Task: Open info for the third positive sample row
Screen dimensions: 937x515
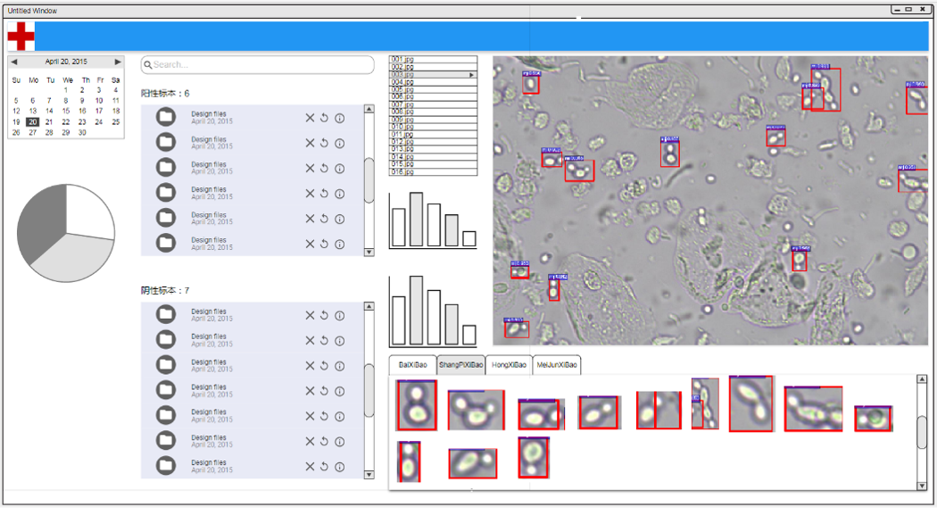Action: (339, 168)
